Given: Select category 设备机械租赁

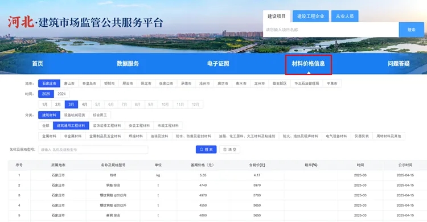Looking at the screenshot, I should tap(75, 115).
